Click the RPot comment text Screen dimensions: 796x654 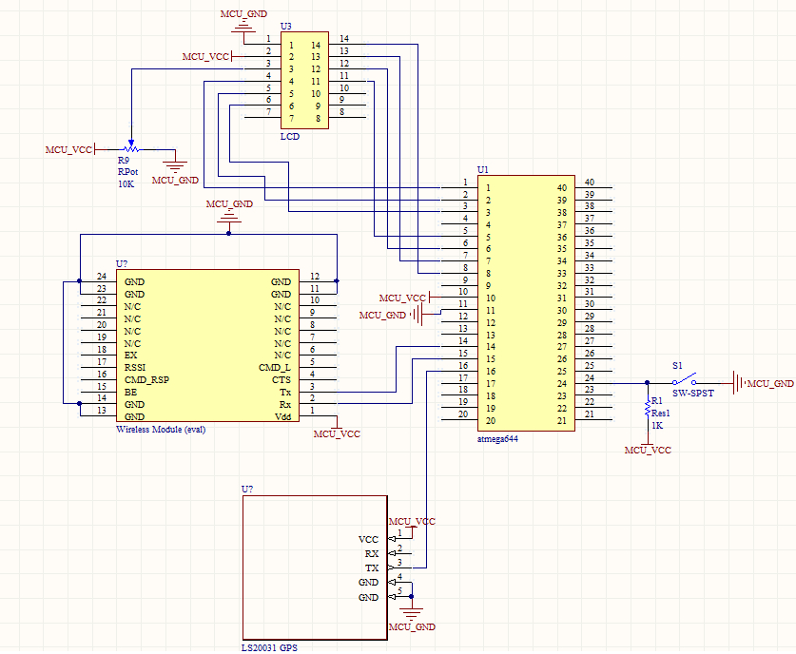(x=127, y=171)
